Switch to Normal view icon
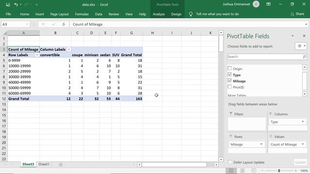Screen dimensions: 310x174 click(x=231, y=171)
